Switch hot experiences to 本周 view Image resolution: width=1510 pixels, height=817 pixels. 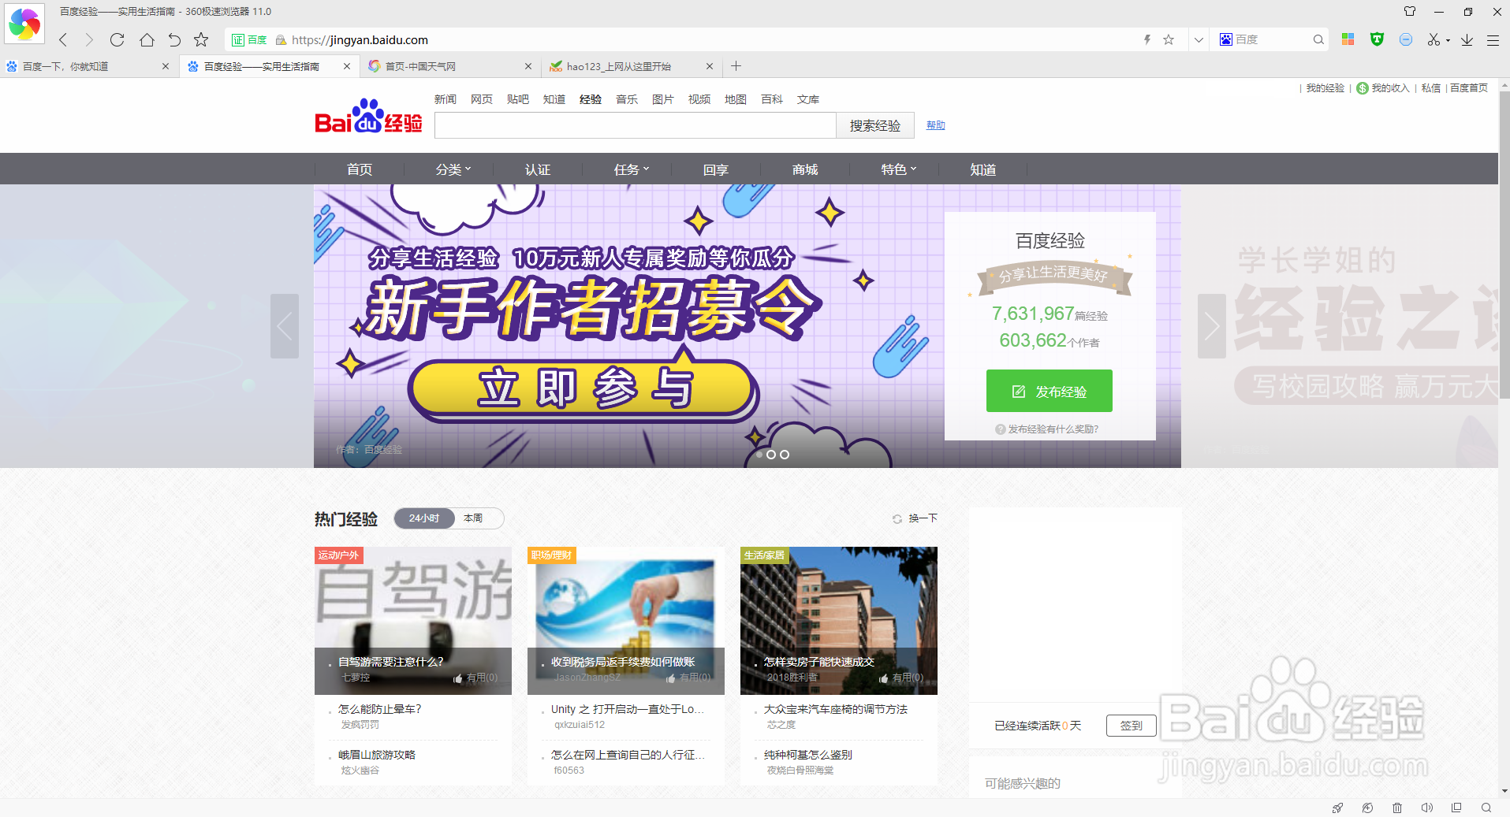pos(473,518)
